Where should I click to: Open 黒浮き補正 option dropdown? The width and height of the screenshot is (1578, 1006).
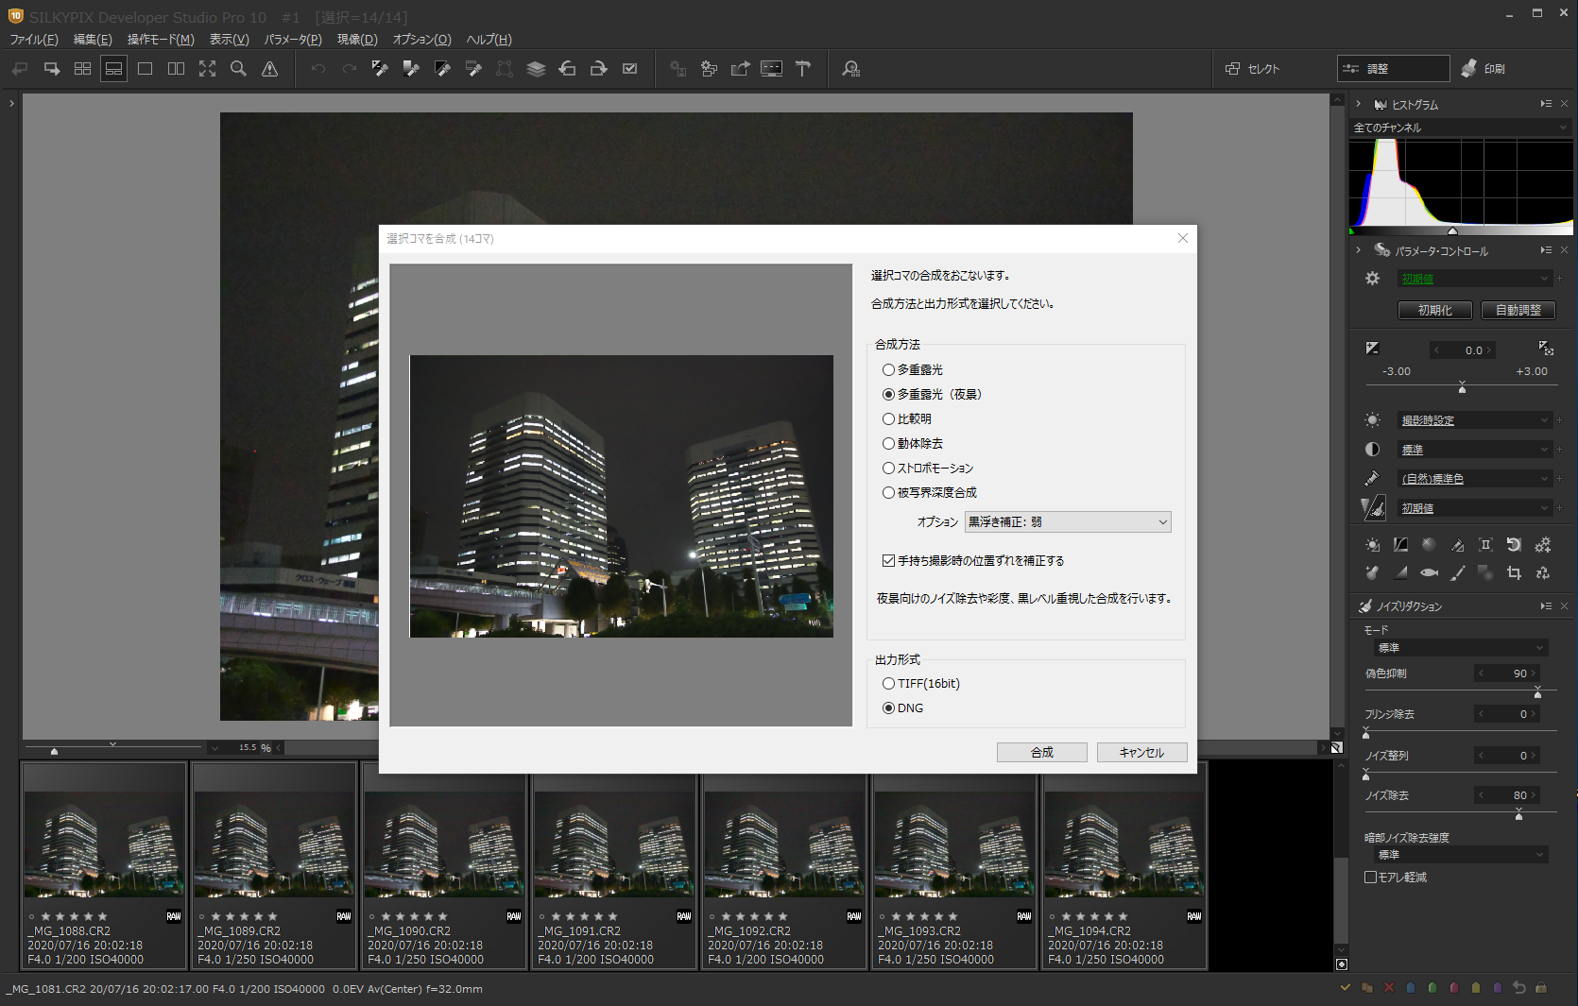[x=1068, y=522]
